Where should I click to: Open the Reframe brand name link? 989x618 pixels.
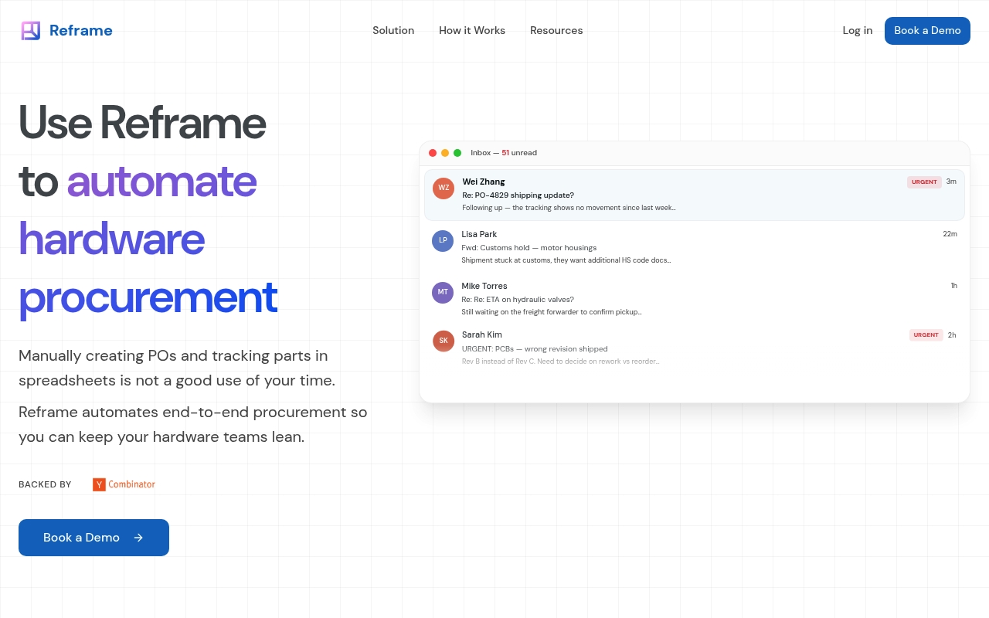pyautogui.click(x=81, y=31)
